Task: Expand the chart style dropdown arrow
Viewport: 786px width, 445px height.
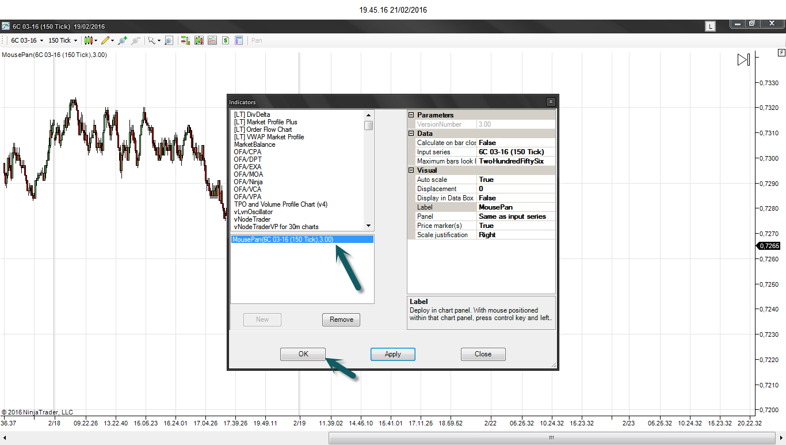Action: pos(95,41)
